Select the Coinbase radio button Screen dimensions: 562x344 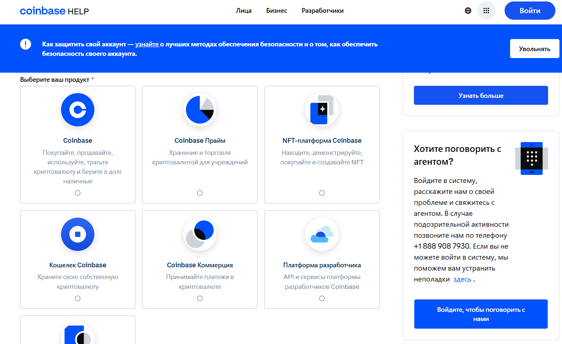point(78,193)
